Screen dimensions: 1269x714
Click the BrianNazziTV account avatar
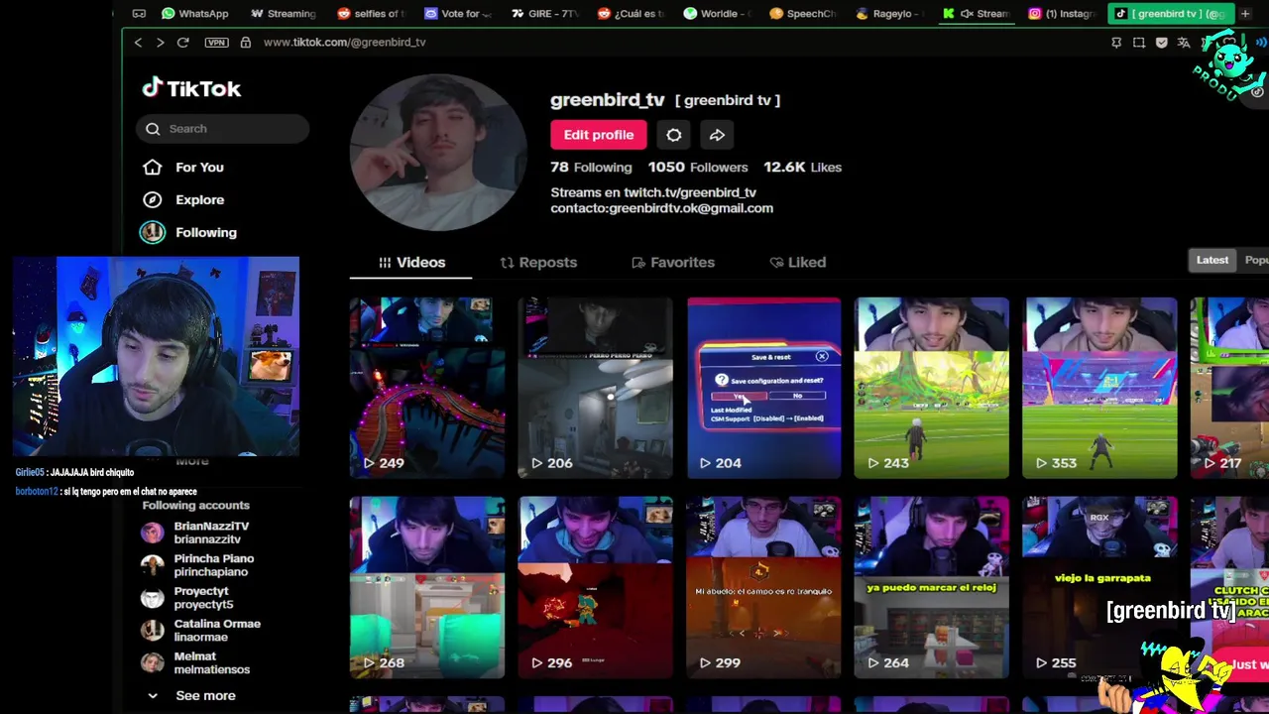coord(152,533)
